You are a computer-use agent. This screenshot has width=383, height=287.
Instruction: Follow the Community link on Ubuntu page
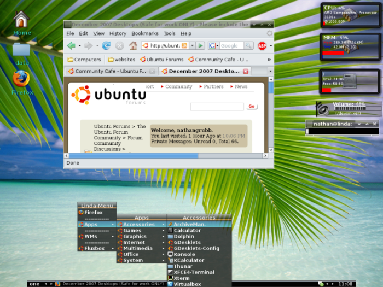[178, 86]
